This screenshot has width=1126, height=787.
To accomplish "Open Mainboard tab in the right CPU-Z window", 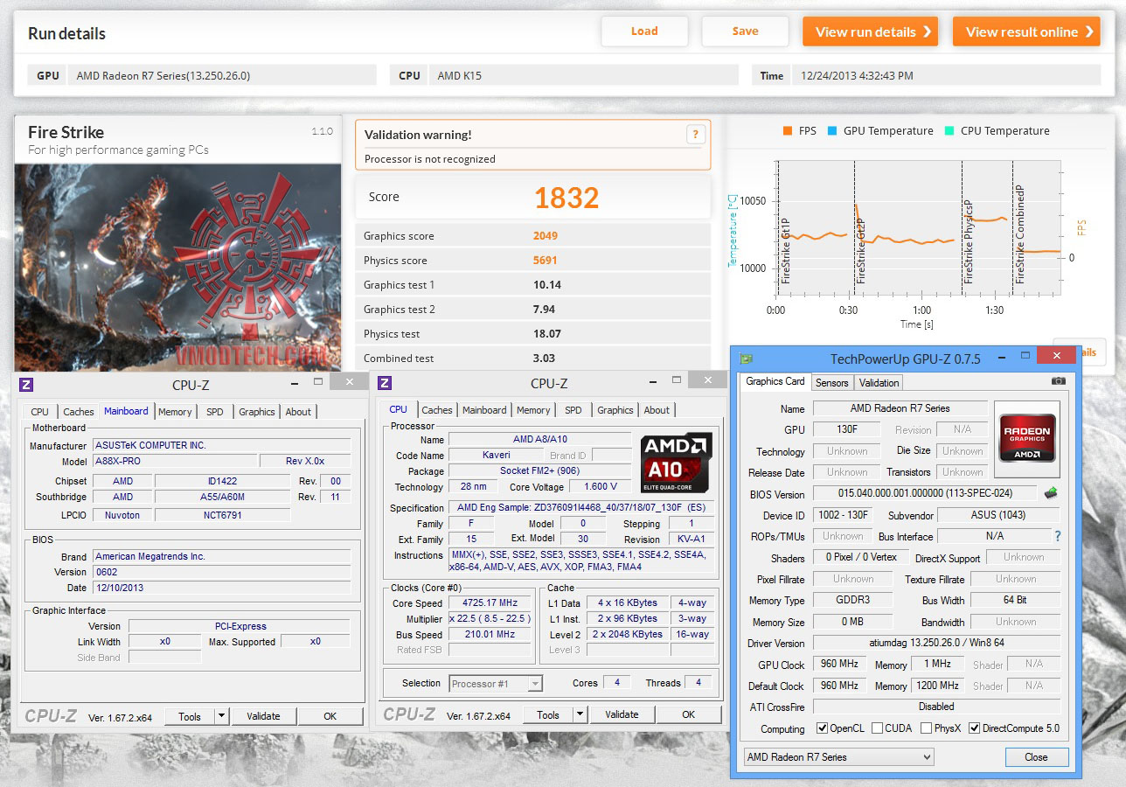I will (x=484, y=410).
